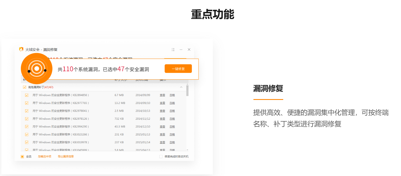401x176 pixels.
Task: Click the orange radar scan icon
Action: click(x=37, y=69)
